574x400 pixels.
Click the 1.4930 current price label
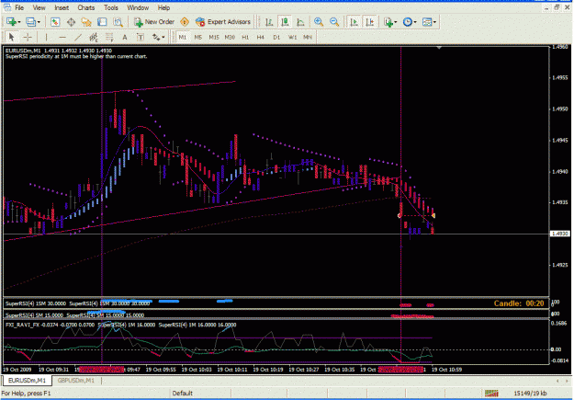560,234
